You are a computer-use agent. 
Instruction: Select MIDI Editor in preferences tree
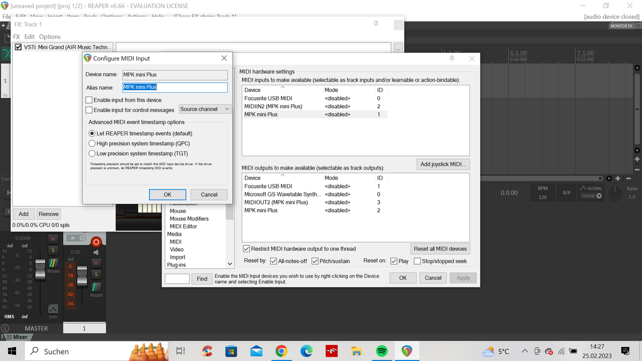[183, 226]
